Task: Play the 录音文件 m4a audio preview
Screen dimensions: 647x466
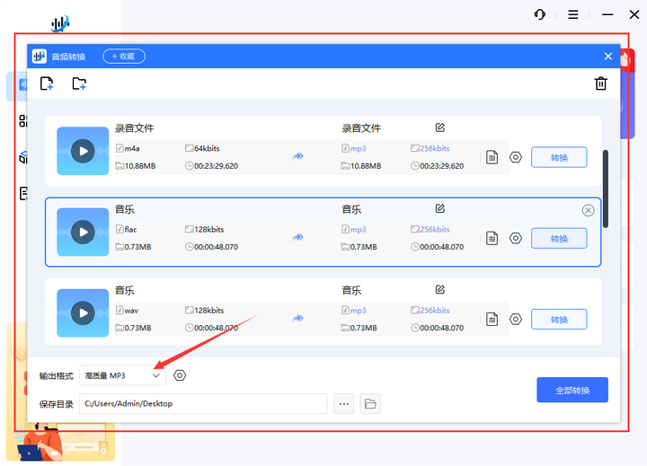Action: 83,152
